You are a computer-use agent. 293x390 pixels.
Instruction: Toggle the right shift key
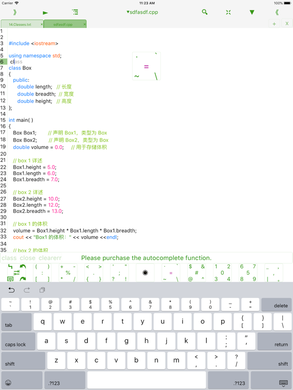(269, 361)
